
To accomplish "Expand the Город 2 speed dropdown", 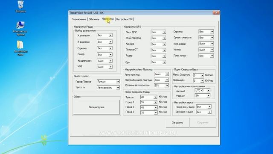I will (149, 107).
